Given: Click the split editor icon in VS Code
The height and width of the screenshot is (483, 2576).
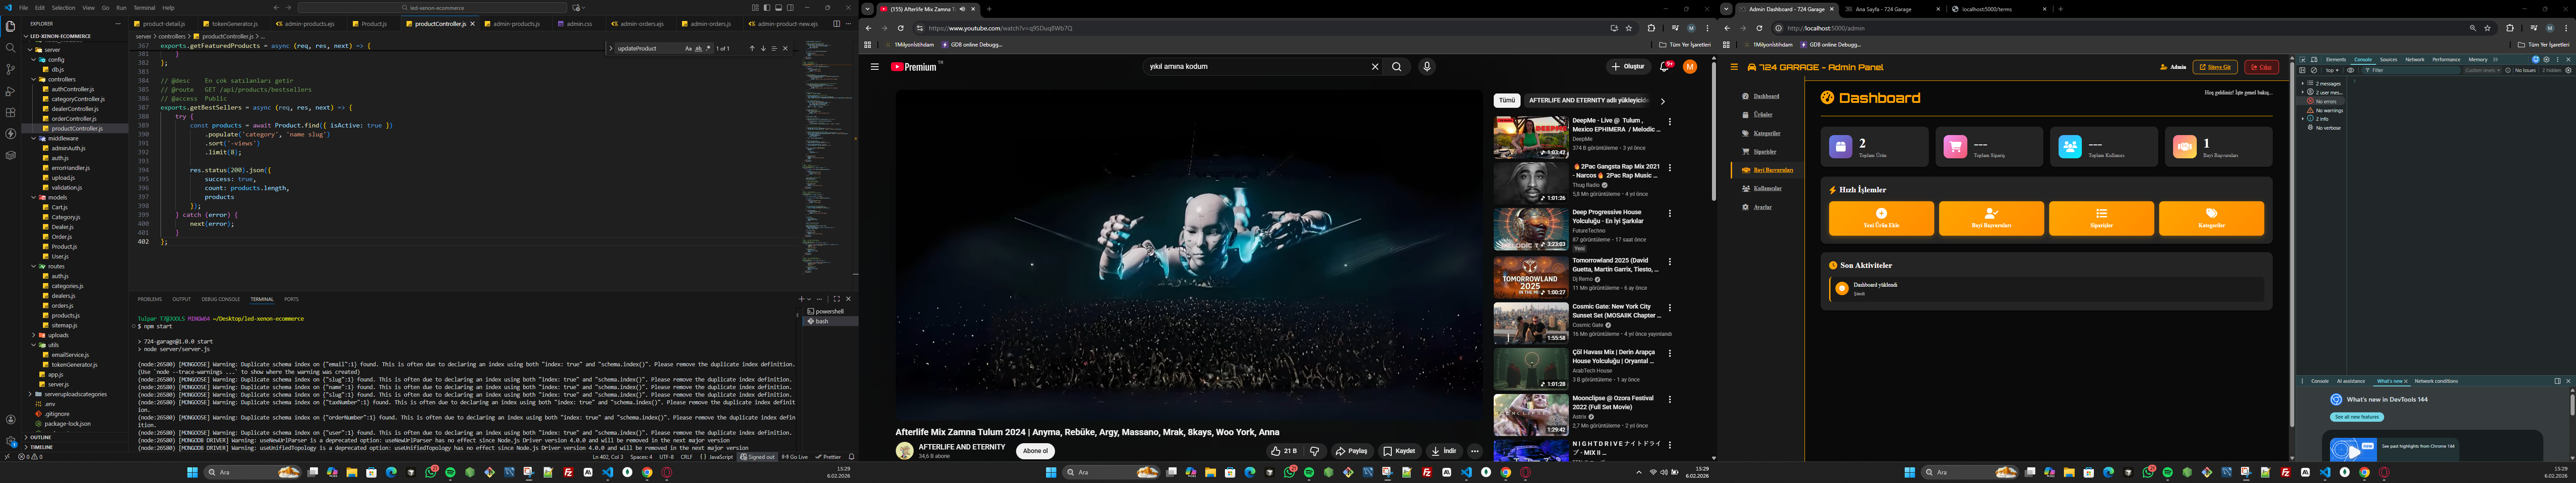Looking at the screenshot, I should 837,24.
